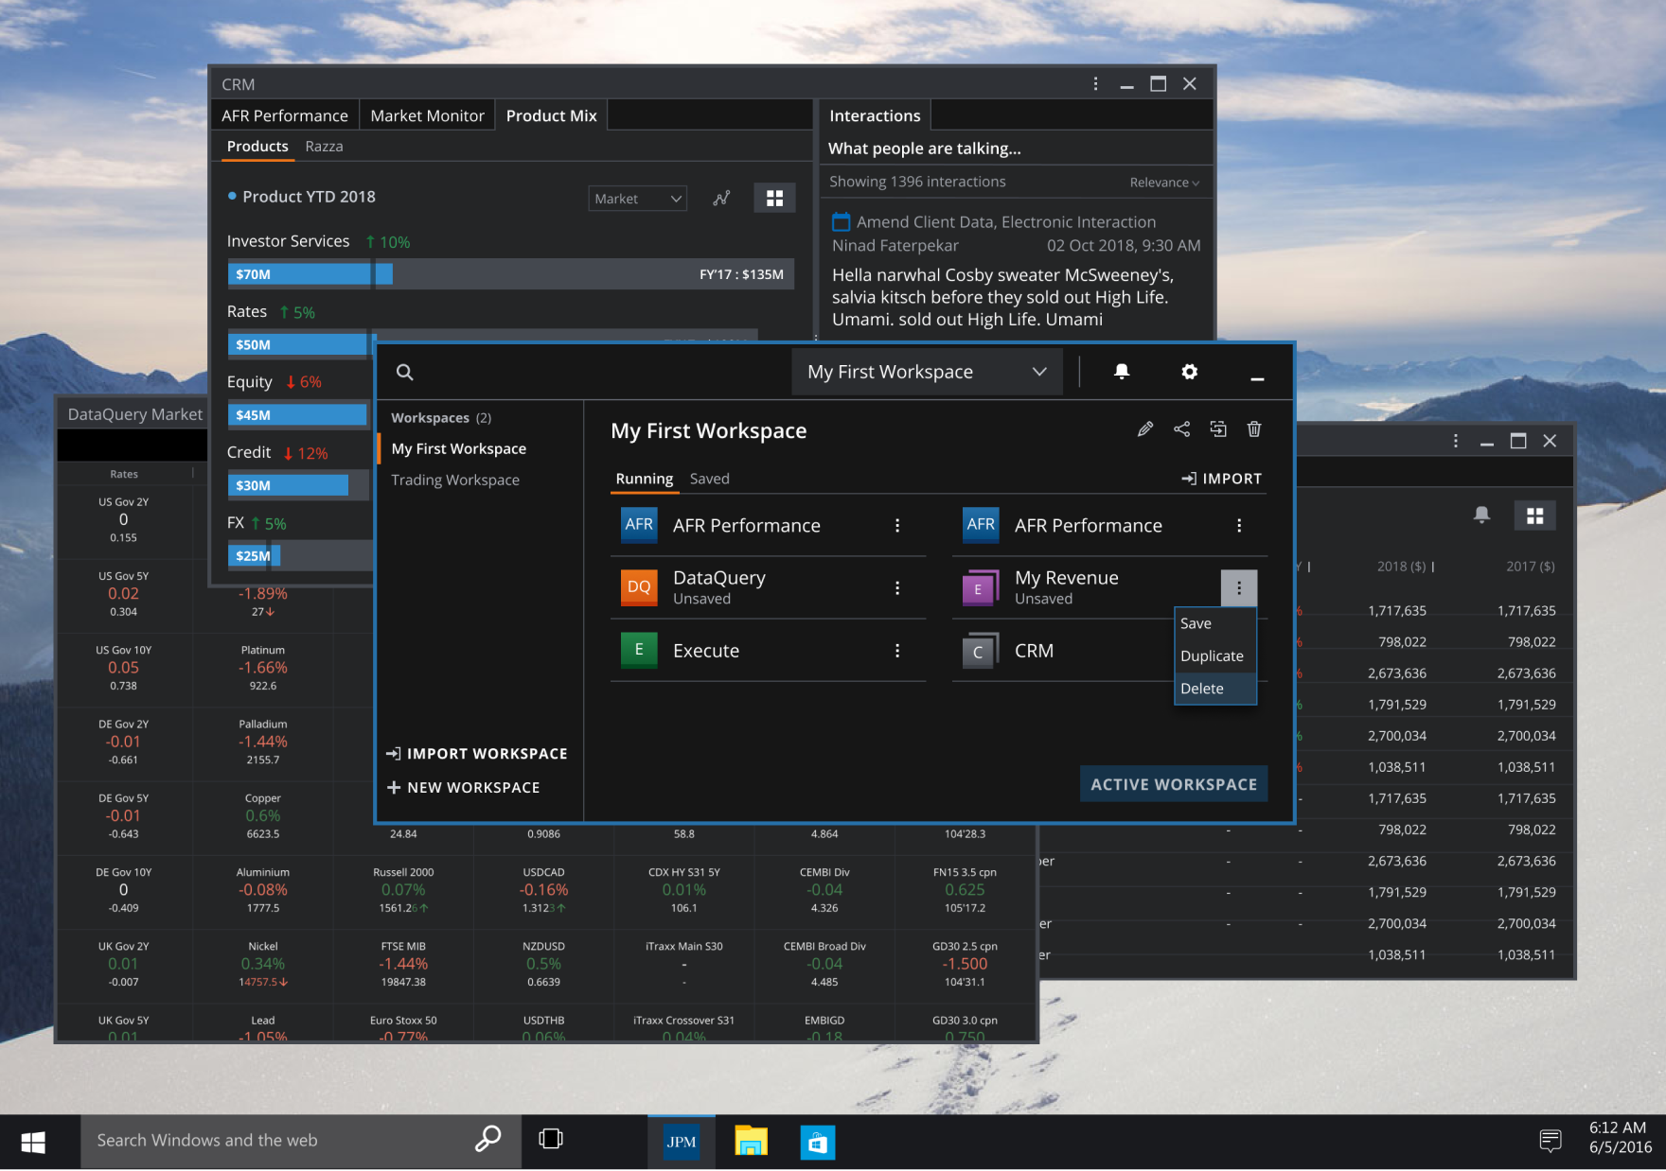The height and width of the screenshot is (1171, 1666).
Task: Click US Gov 5Y cell in DataQuery
Action: tap(124, 594)
